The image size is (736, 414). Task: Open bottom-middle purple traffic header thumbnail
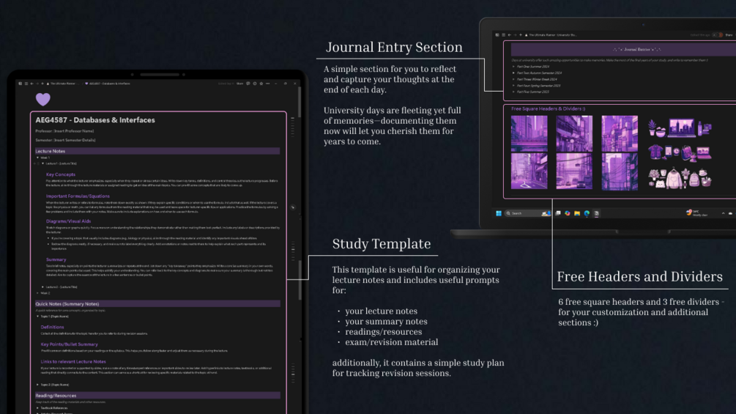[x=574, y=171]
